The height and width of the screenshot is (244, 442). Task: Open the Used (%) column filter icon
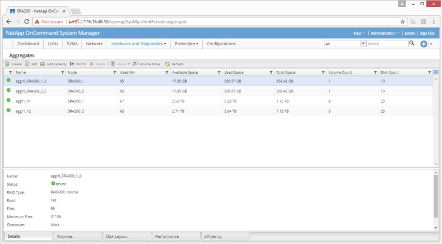pos(167,72)
